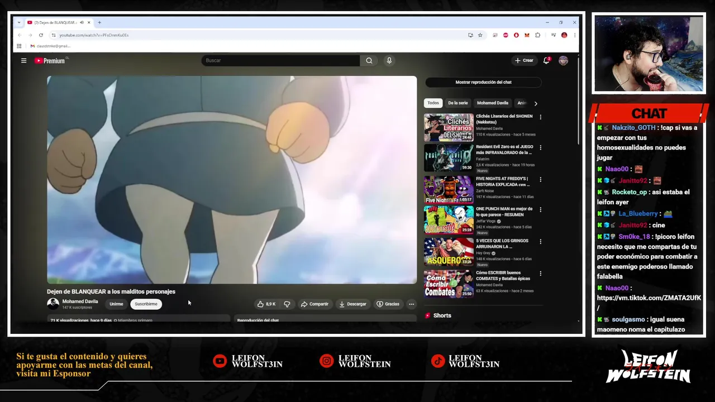
Task: Open more actions under the video
Action: tap(412, 304)
